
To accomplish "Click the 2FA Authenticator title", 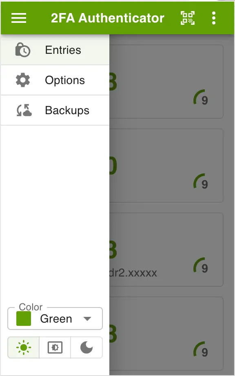I will (x=107, y=18).
